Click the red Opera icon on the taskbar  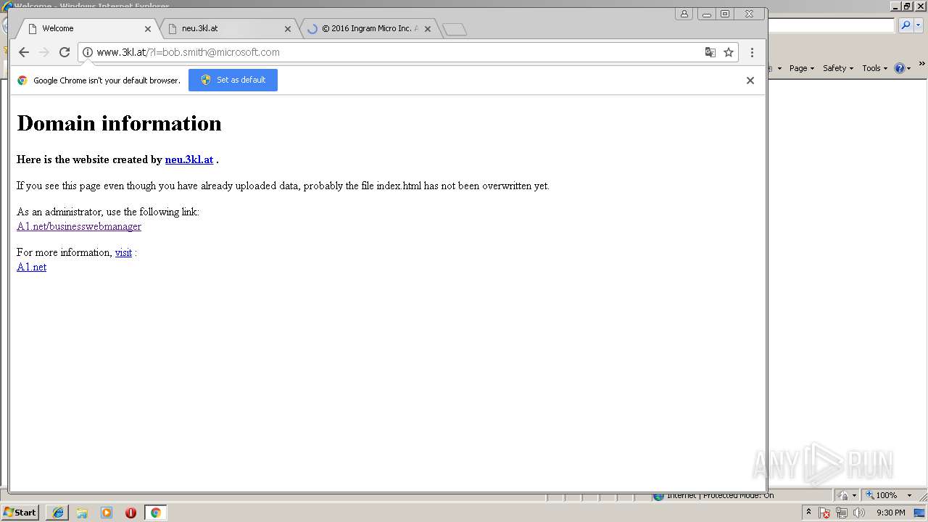130,513
